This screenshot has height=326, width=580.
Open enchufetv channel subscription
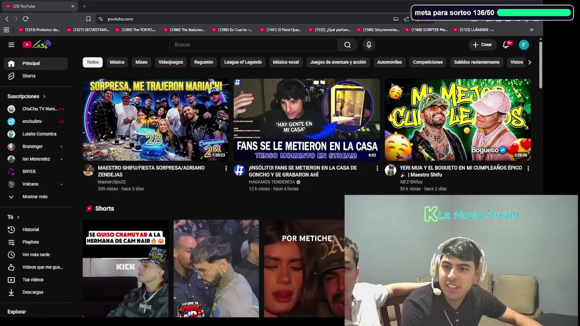[36, 121]
